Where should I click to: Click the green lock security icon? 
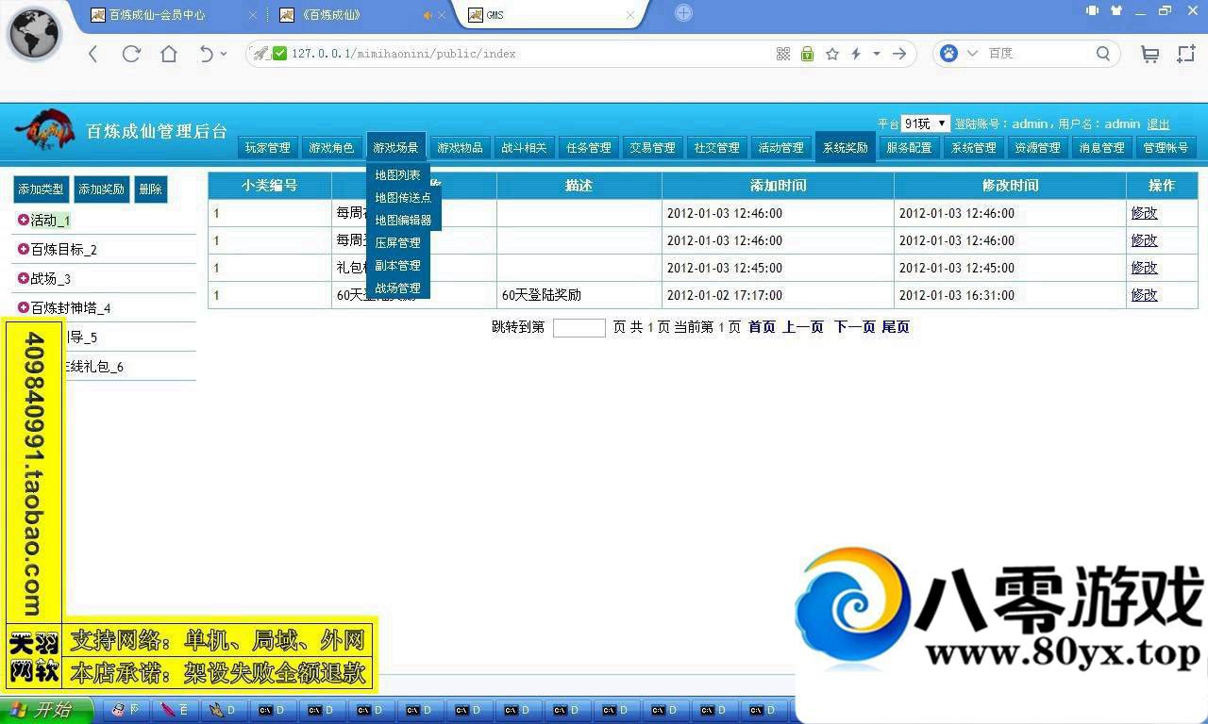click(807, 54)
